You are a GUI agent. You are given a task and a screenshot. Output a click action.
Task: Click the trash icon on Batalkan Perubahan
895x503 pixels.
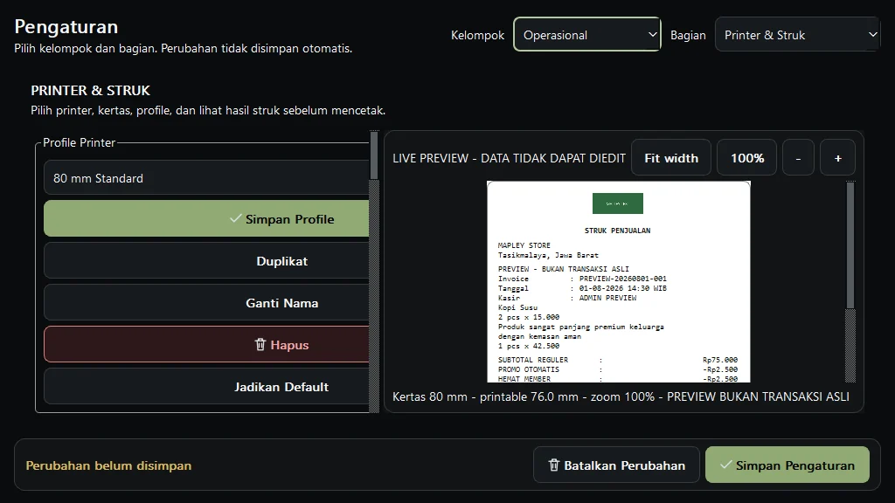click(x=553, y=465)
